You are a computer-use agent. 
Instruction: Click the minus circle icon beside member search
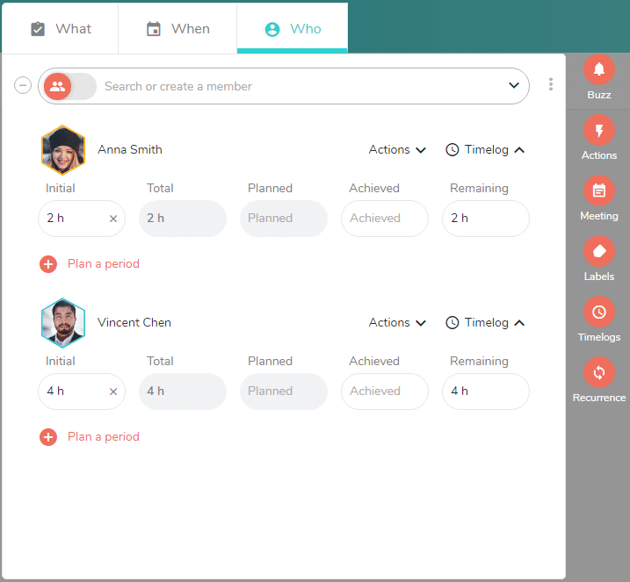[23, 85]
